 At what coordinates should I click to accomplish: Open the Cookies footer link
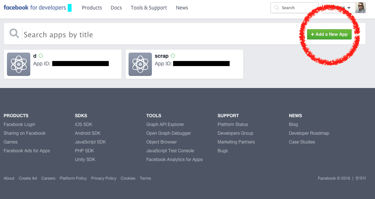tap(128, 178)
